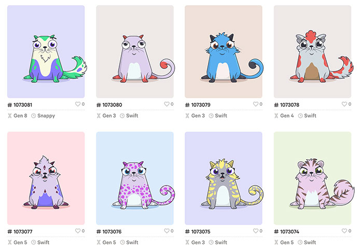Image resolution: width=363 pixels, height=252 pixels.
Task: Open the green-spotted kitty card #1073081
Action: point(46,52)
